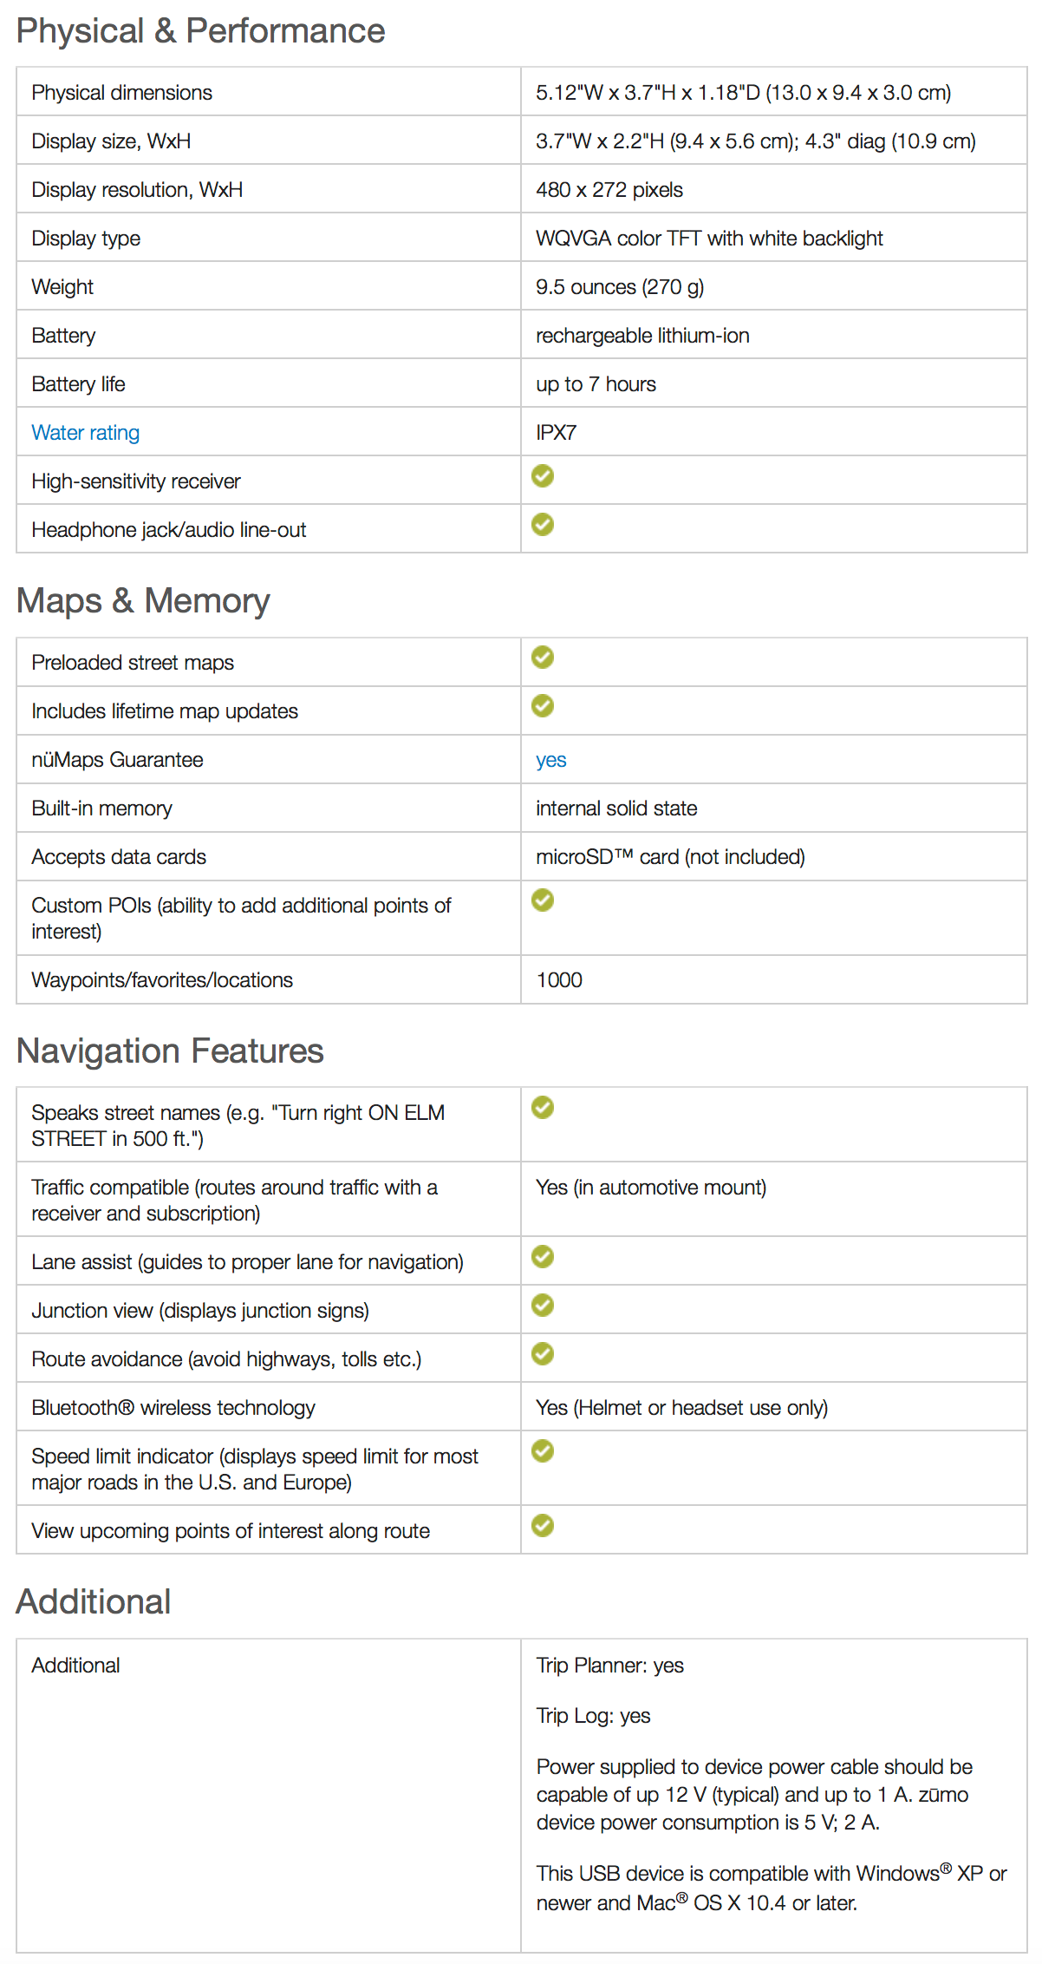1042x1964 pixels.
Task: Click the Custom POIs checkmark icon
Action: (x=543, y=900)
